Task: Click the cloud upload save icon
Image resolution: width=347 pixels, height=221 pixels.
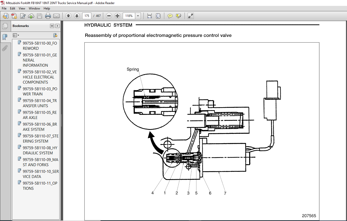Action: point(31,16)
